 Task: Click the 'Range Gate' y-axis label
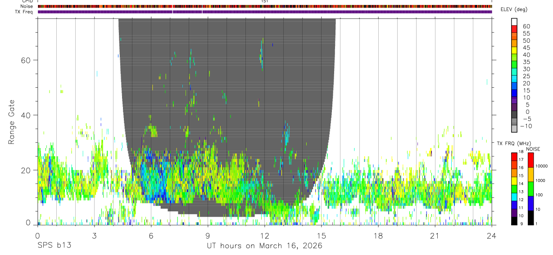tap(12, 122)
